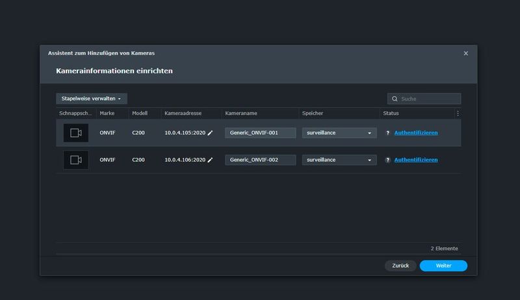Screen dimensions: 520x300
Task: Open the Stapelweise verwalten dropdown
Action: (91, 99)
